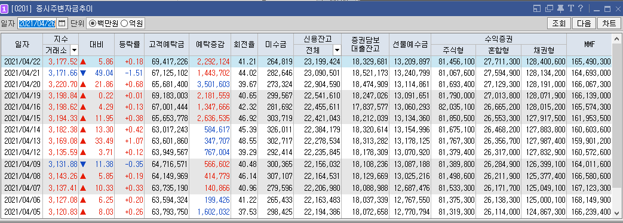Open the 거래소 index dropdown
The image size is (623, 223).
tap(74, 51)
